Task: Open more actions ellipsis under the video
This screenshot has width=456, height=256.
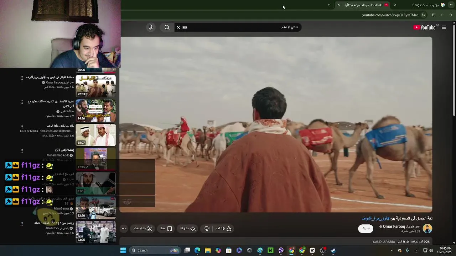Action: [x=124, y=229]
